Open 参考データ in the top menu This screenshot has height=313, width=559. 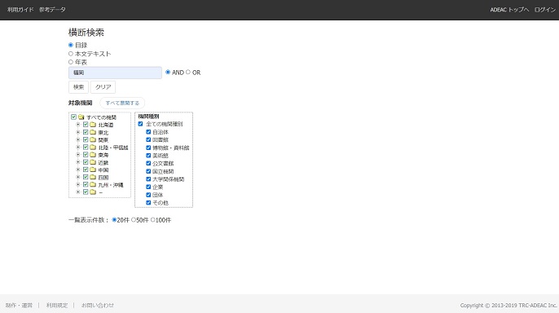pos(52,10)
